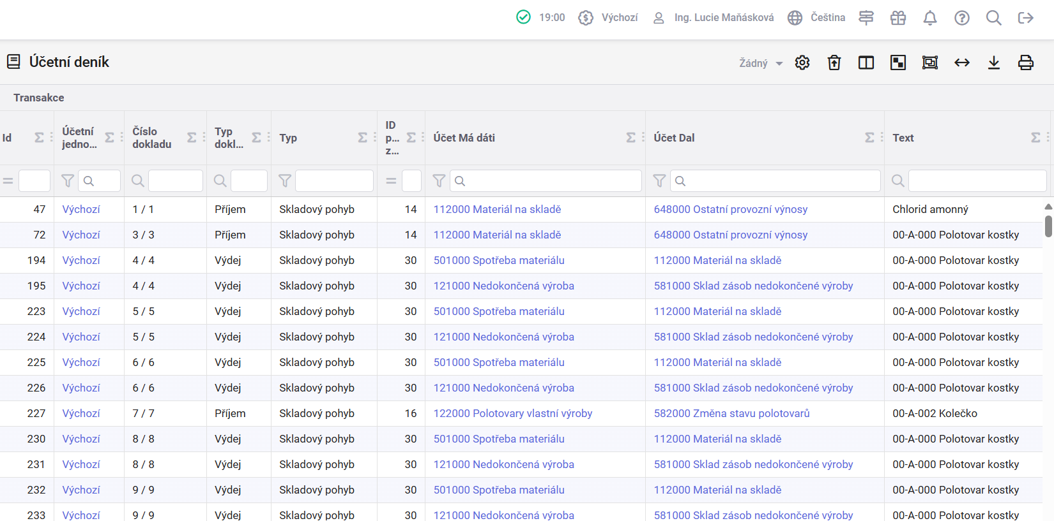Open global search magnifier in the top bar

pos(994,18)
